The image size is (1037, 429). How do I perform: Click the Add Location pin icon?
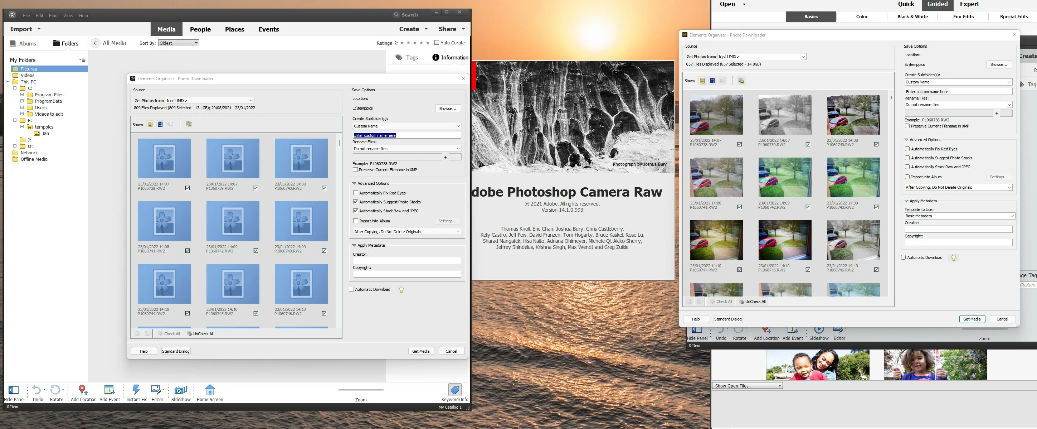[x=83, y=390]
